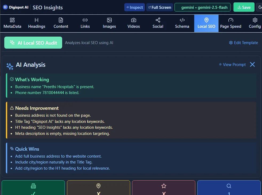Open the Page Speed tab
Viewport: 262px width, 195px height.
tap(231, 23)
